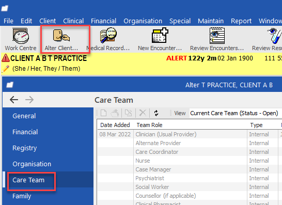Open the Review Encounters toolbar icon

(x=217, y=39)
